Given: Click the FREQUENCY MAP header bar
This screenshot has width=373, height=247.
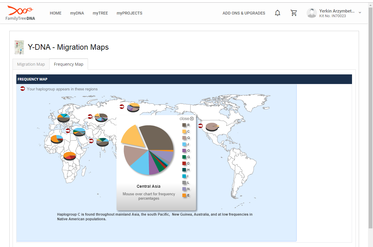Looking at the screenshot, I should pyautogui.click(x=184, y=79).
